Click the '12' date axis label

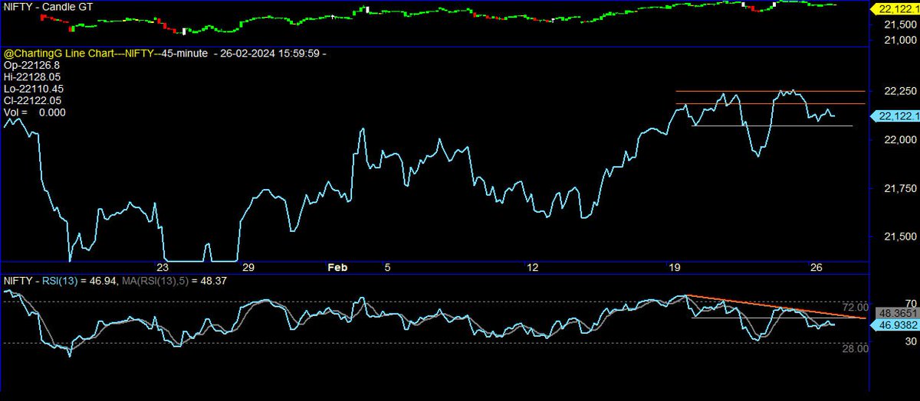(533, 267)
